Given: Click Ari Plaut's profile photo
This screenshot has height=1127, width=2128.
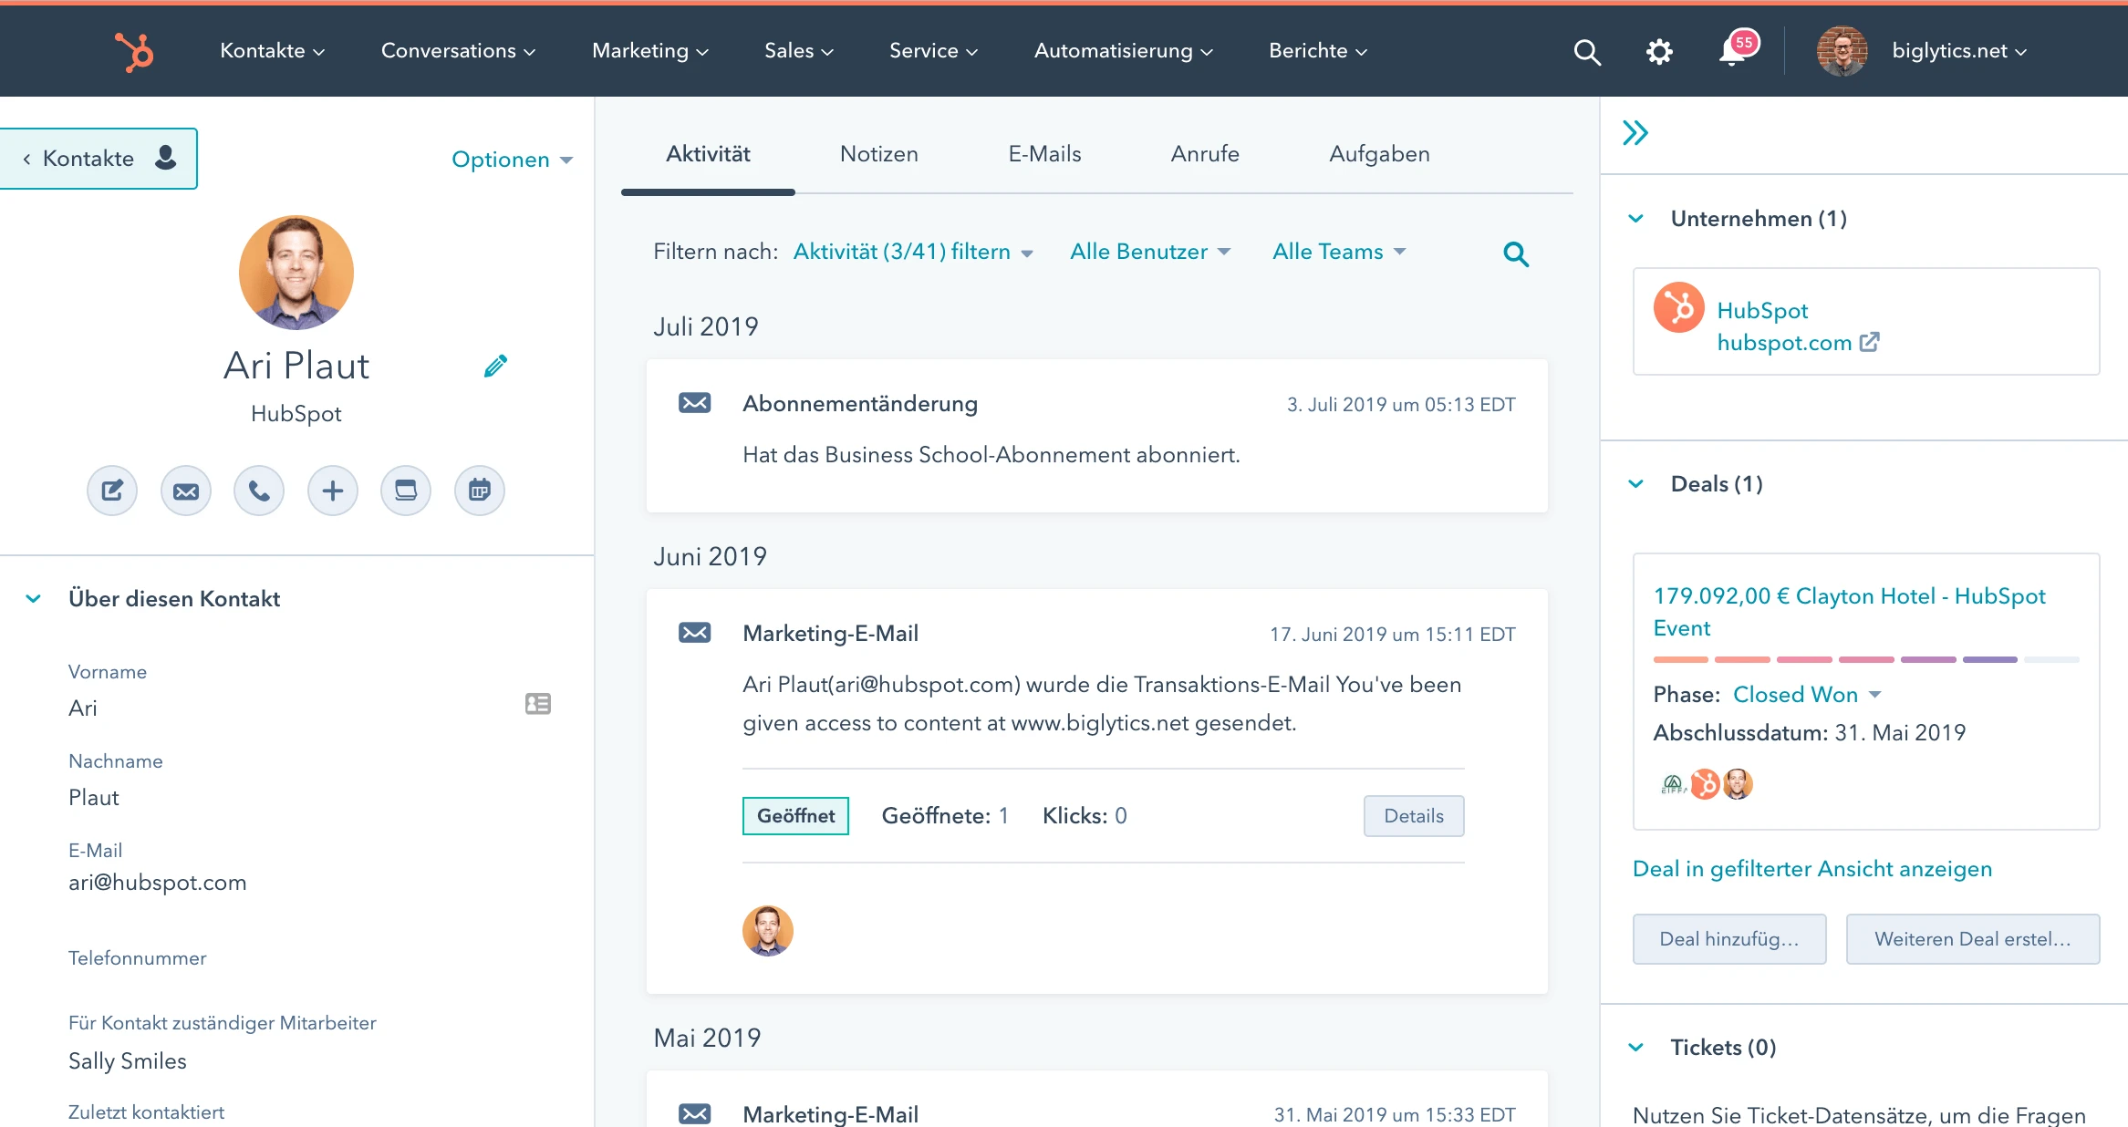Looking at the screenshot, I should pyautogui.click(x=296, y=273).
